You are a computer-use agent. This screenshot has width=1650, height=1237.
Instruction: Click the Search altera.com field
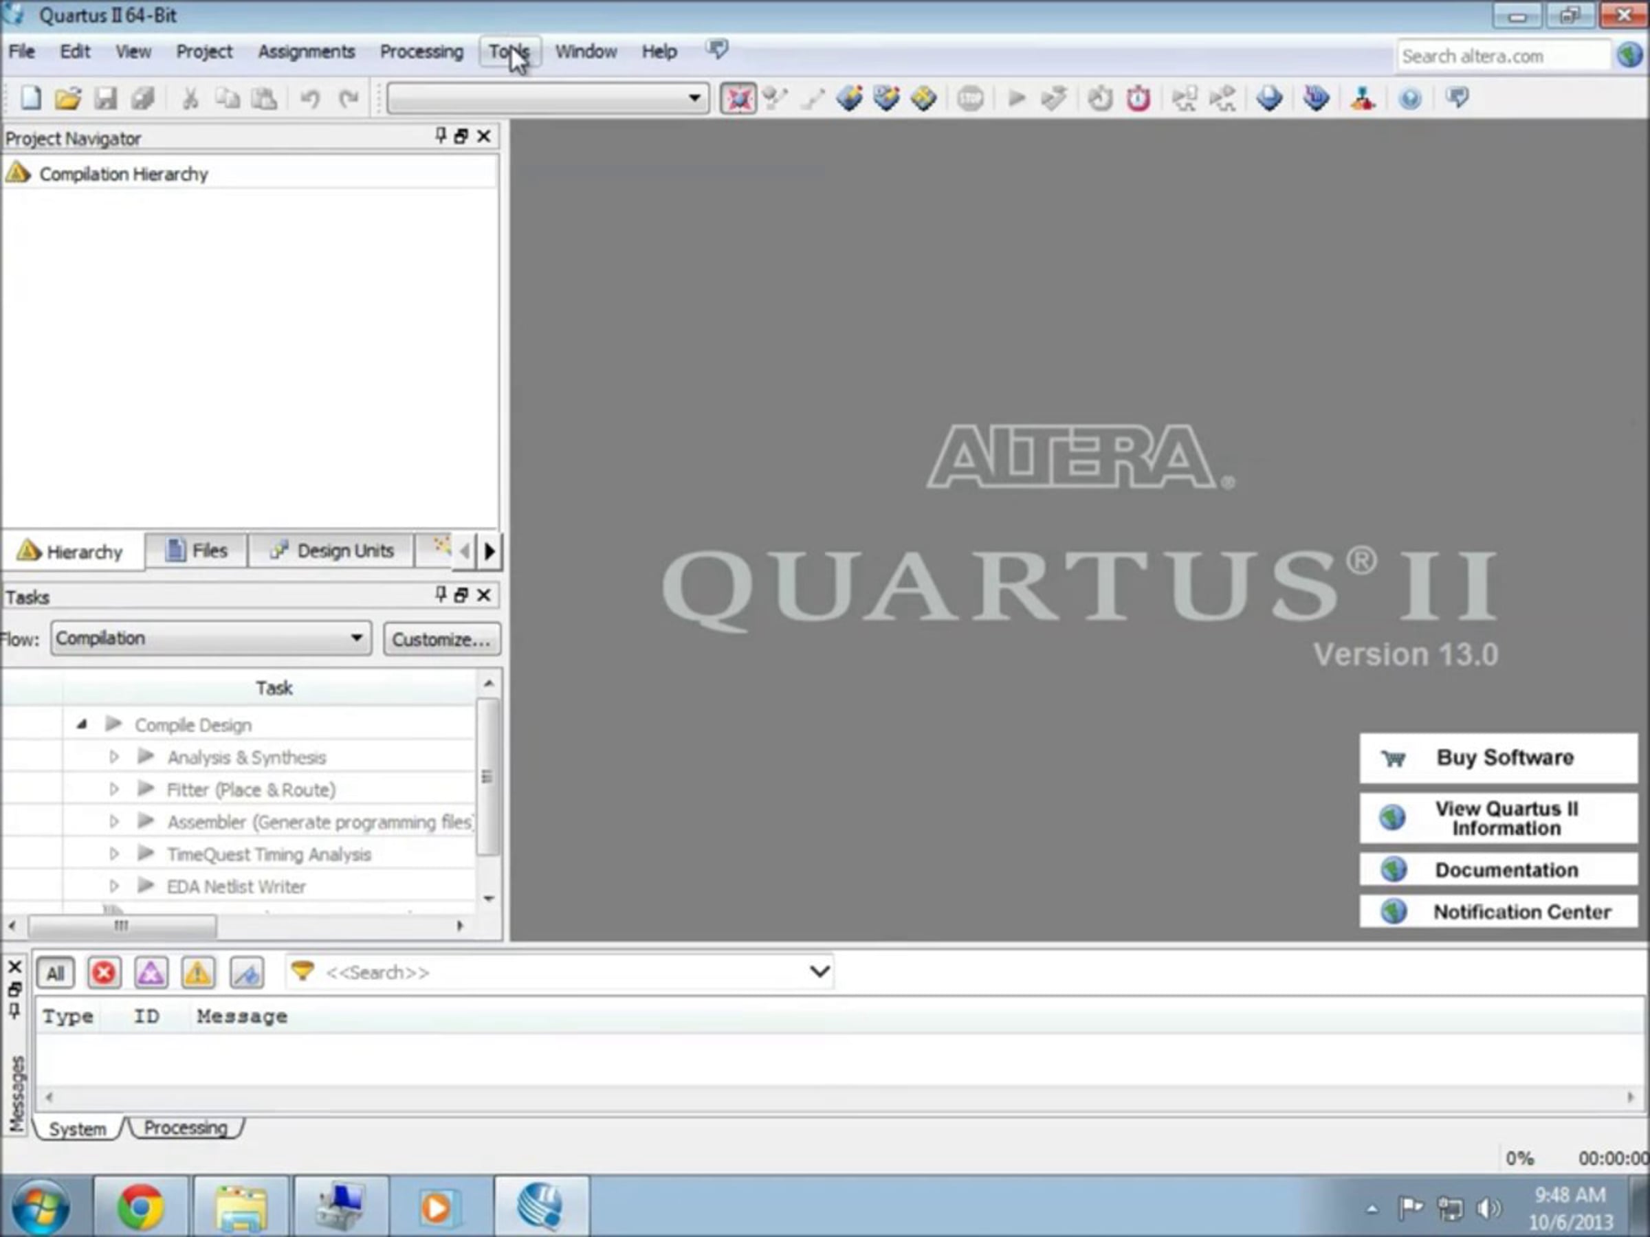point(1502,56)
